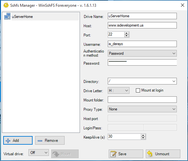Remove the selected drive with Remove button
The height and width of the screenshot is (161, 188).
point(50,140)
